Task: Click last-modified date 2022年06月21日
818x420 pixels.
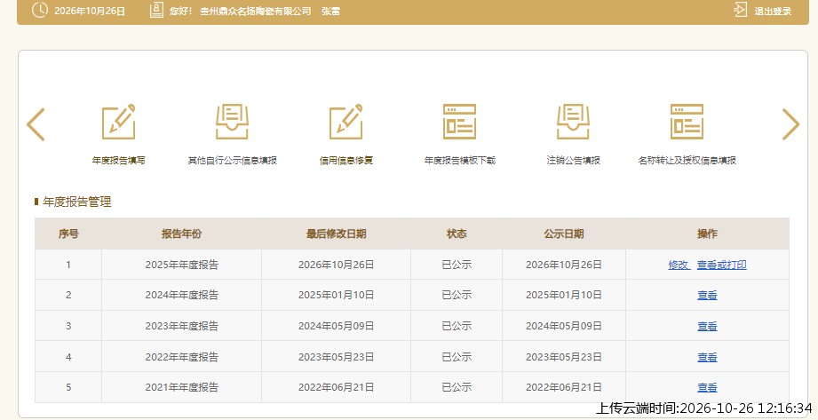Action: click(x=336, y=388)
